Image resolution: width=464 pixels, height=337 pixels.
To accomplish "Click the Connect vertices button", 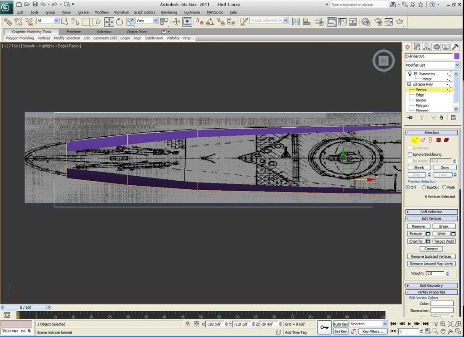I will pos(431,249).
